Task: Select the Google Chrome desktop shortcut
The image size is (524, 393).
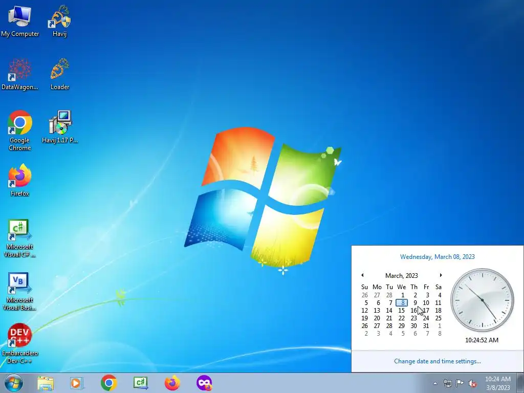Action: tap(20, 130)
